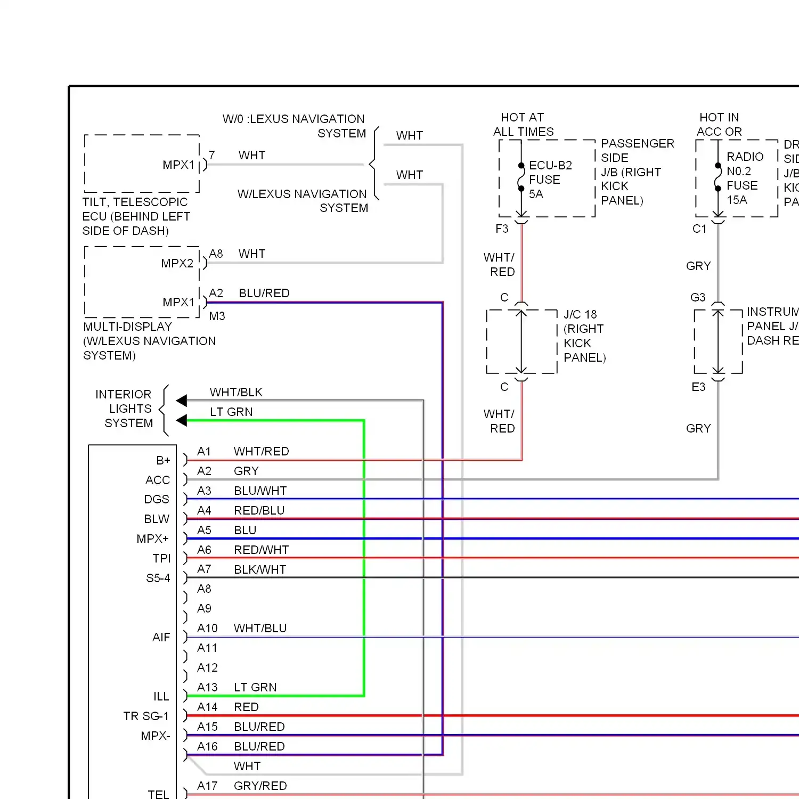799x799 pixels.
Task: Click pin label 'A5' on the BLU row
Action: (x=204, y=531)
